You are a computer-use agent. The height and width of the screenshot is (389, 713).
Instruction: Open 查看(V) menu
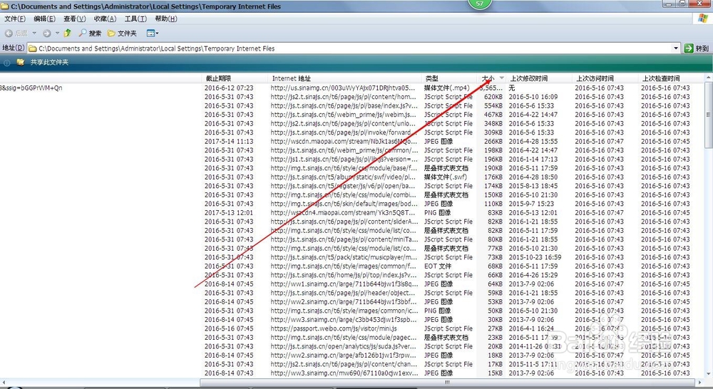(75, 19)
